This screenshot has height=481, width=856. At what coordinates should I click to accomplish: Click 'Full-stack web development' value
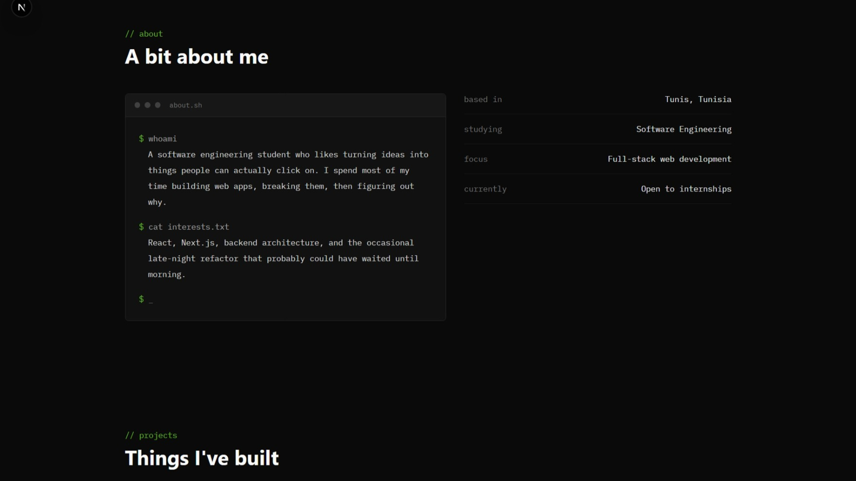click(x=670, y=159)
